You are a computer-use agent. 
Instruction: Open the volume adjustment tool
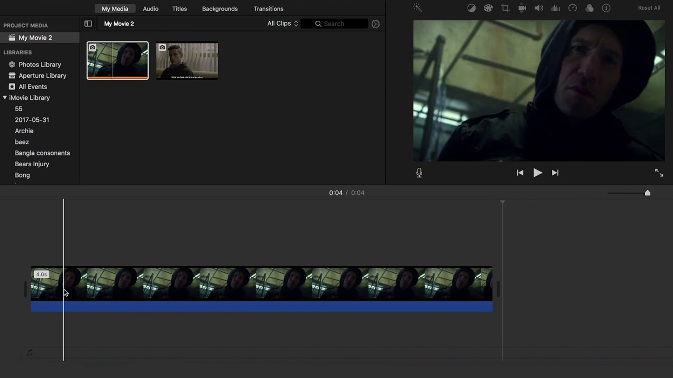tap(539, 8)
